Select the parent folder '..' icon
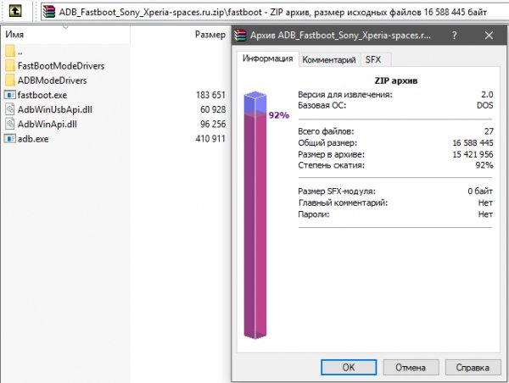 click(x=10, y=51)
